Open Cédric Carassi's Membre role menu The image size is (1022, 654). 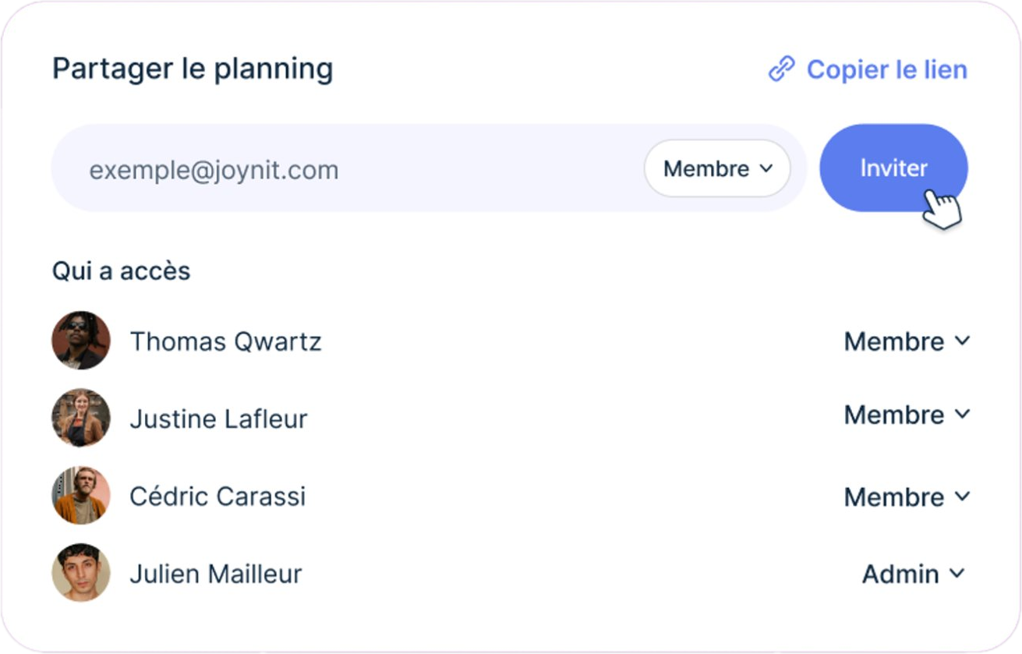[x=964, y=497]
